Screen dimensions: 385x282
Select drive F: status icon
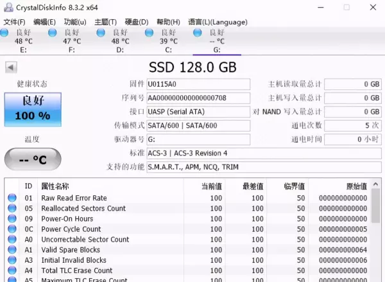tap(53, 33)
